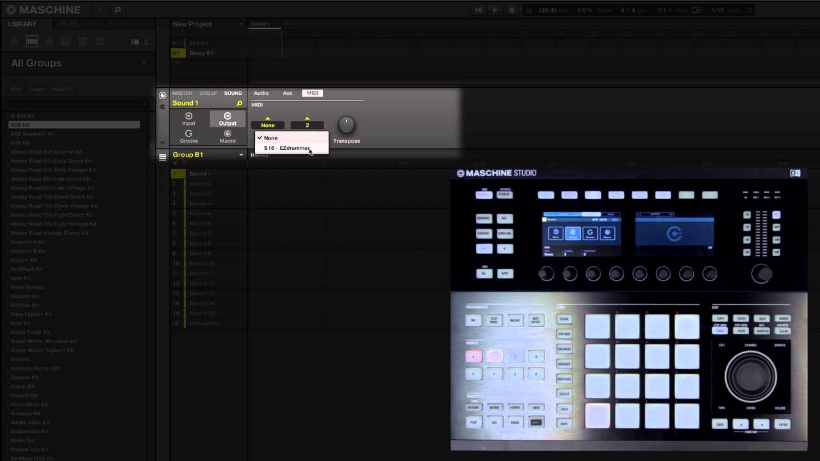820x461 pixels.
Task: Open the Maschine main menu dropdown arrow
Action: (x=100, y=10)
